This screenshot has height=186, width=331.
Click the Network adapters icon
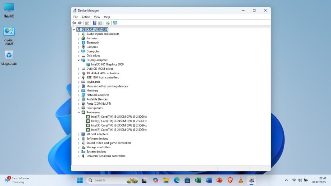(83, 95)
